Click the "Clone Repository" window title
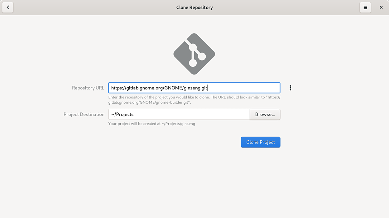Image resolution: width=389 pixels, height=218 pixels. pyautogui.click(x=194, y=7)
